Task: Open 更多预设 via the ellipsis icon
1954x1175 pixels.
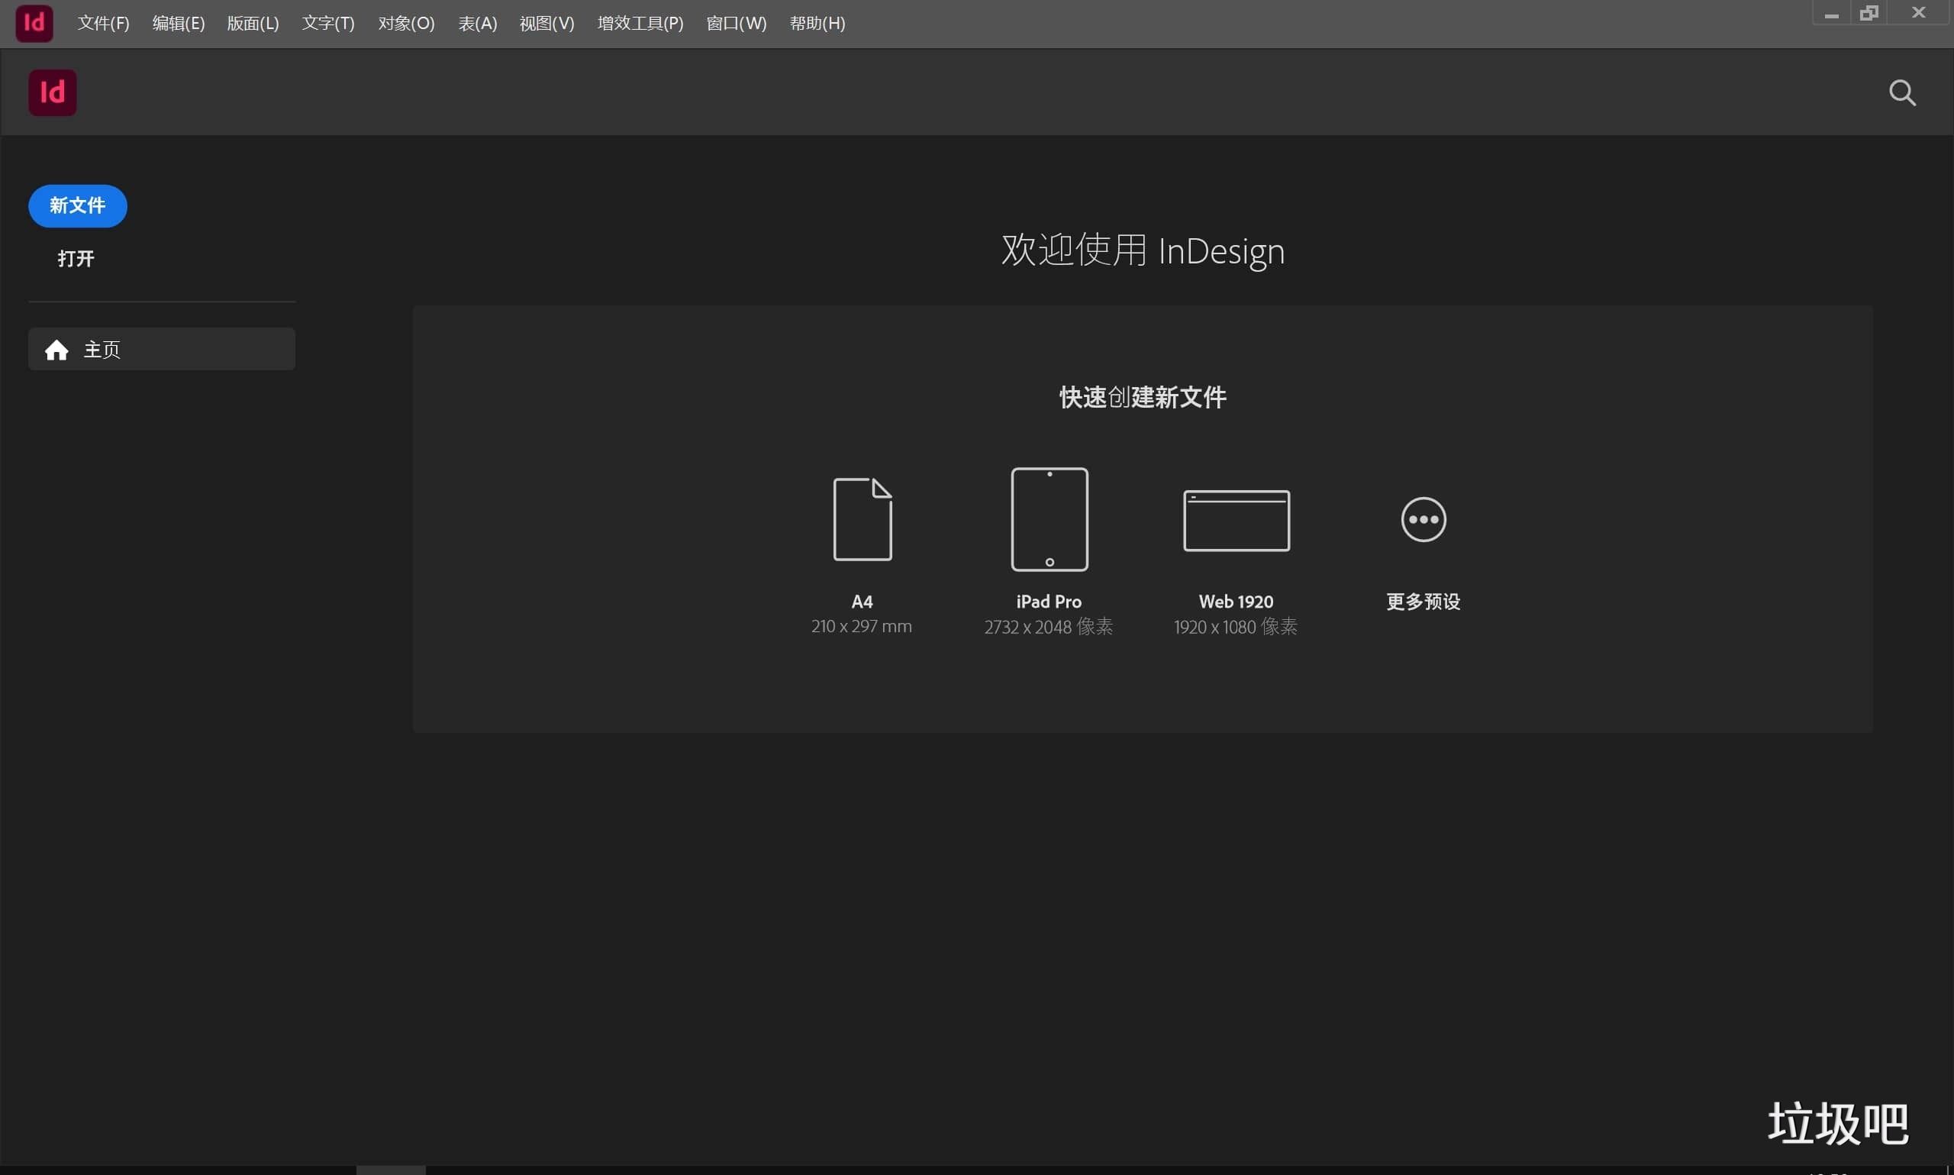Action: [1422, 518]
